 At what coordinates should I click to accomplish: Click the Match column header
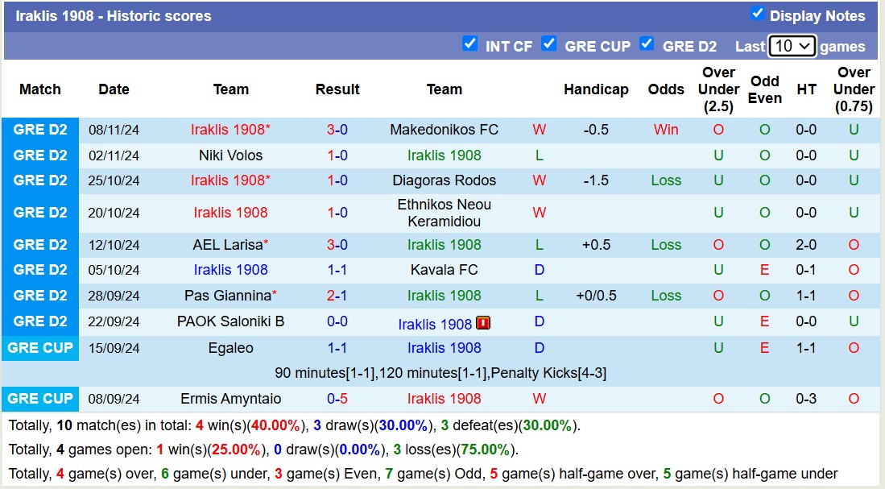39,89
